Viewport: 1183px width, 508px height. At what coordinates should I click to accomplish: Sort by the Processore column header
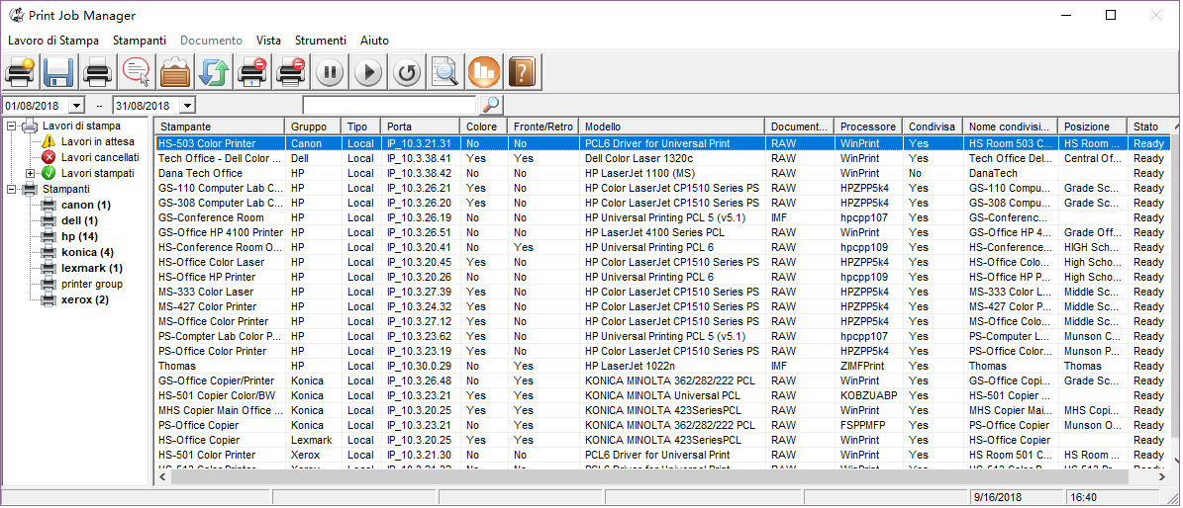[x=868, y=127]
